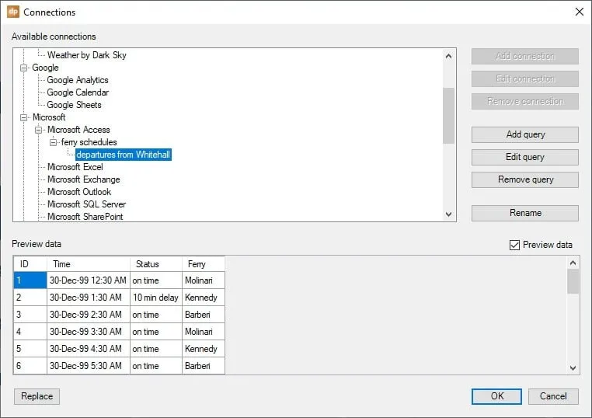Click the Rename button

point(524,213)
